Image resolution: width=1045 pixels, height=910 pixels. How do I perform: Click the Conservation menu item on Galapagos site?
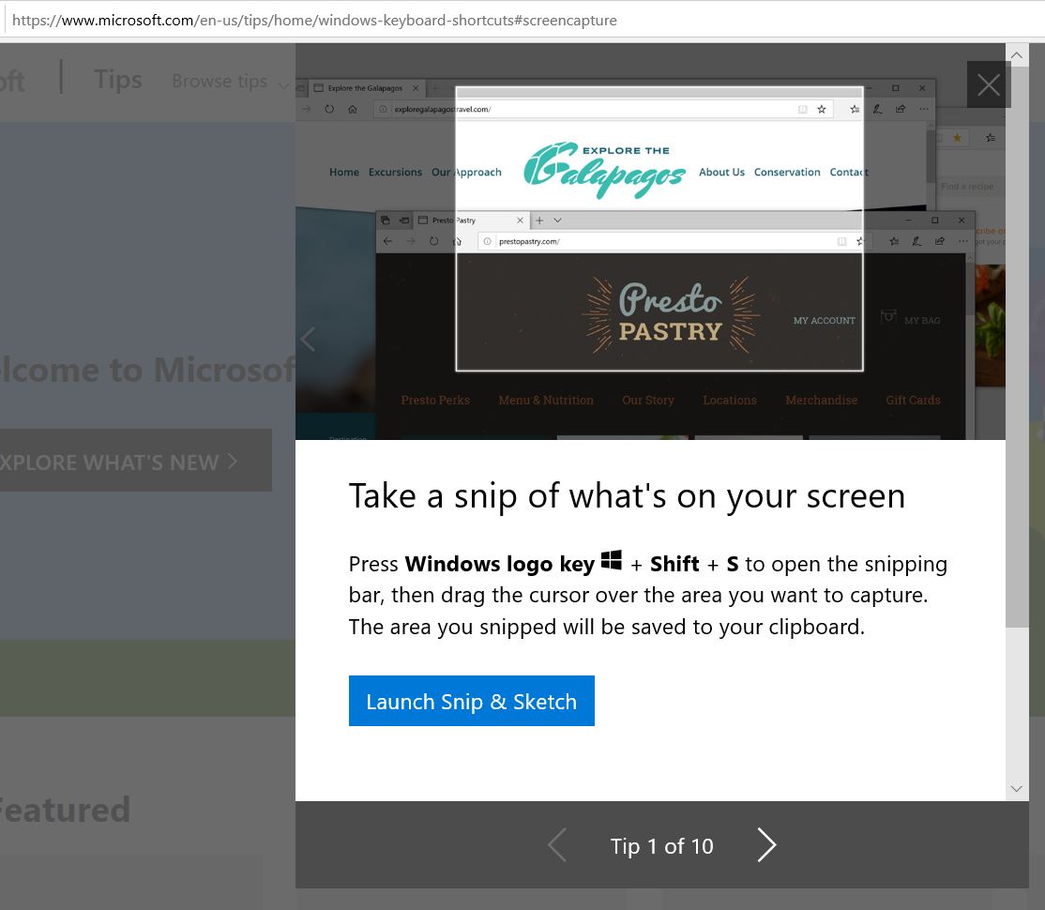[x=787, y=173]
